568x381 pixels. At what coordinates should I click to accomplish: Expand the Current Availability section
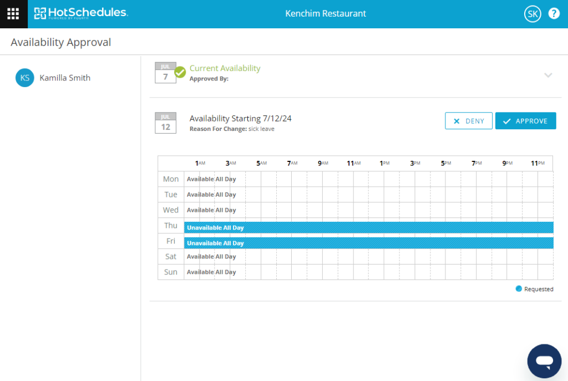(x=548, y=75)
